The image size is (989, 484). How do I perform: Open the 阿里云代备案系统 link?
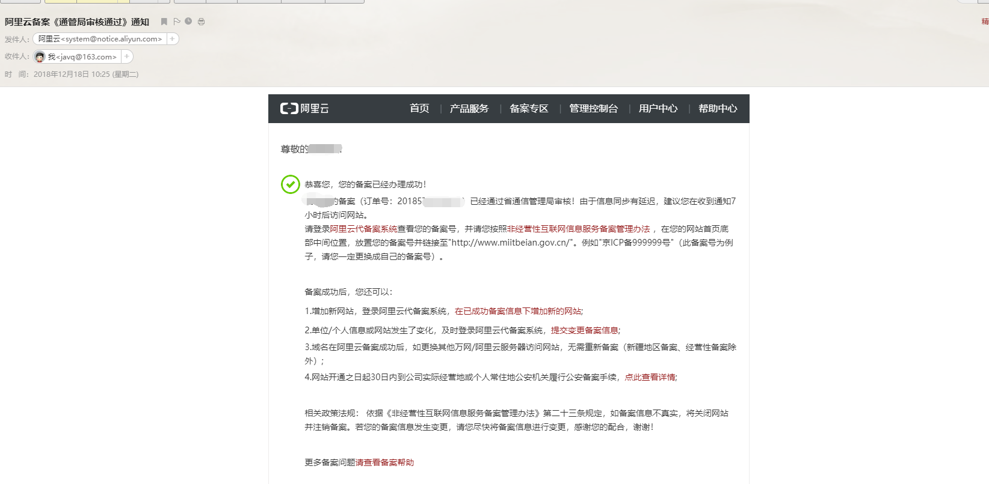[363, 229]
